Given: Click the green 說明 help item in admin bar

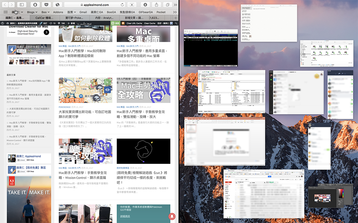Looking at the screenshot, I should [x=116, y=23].
